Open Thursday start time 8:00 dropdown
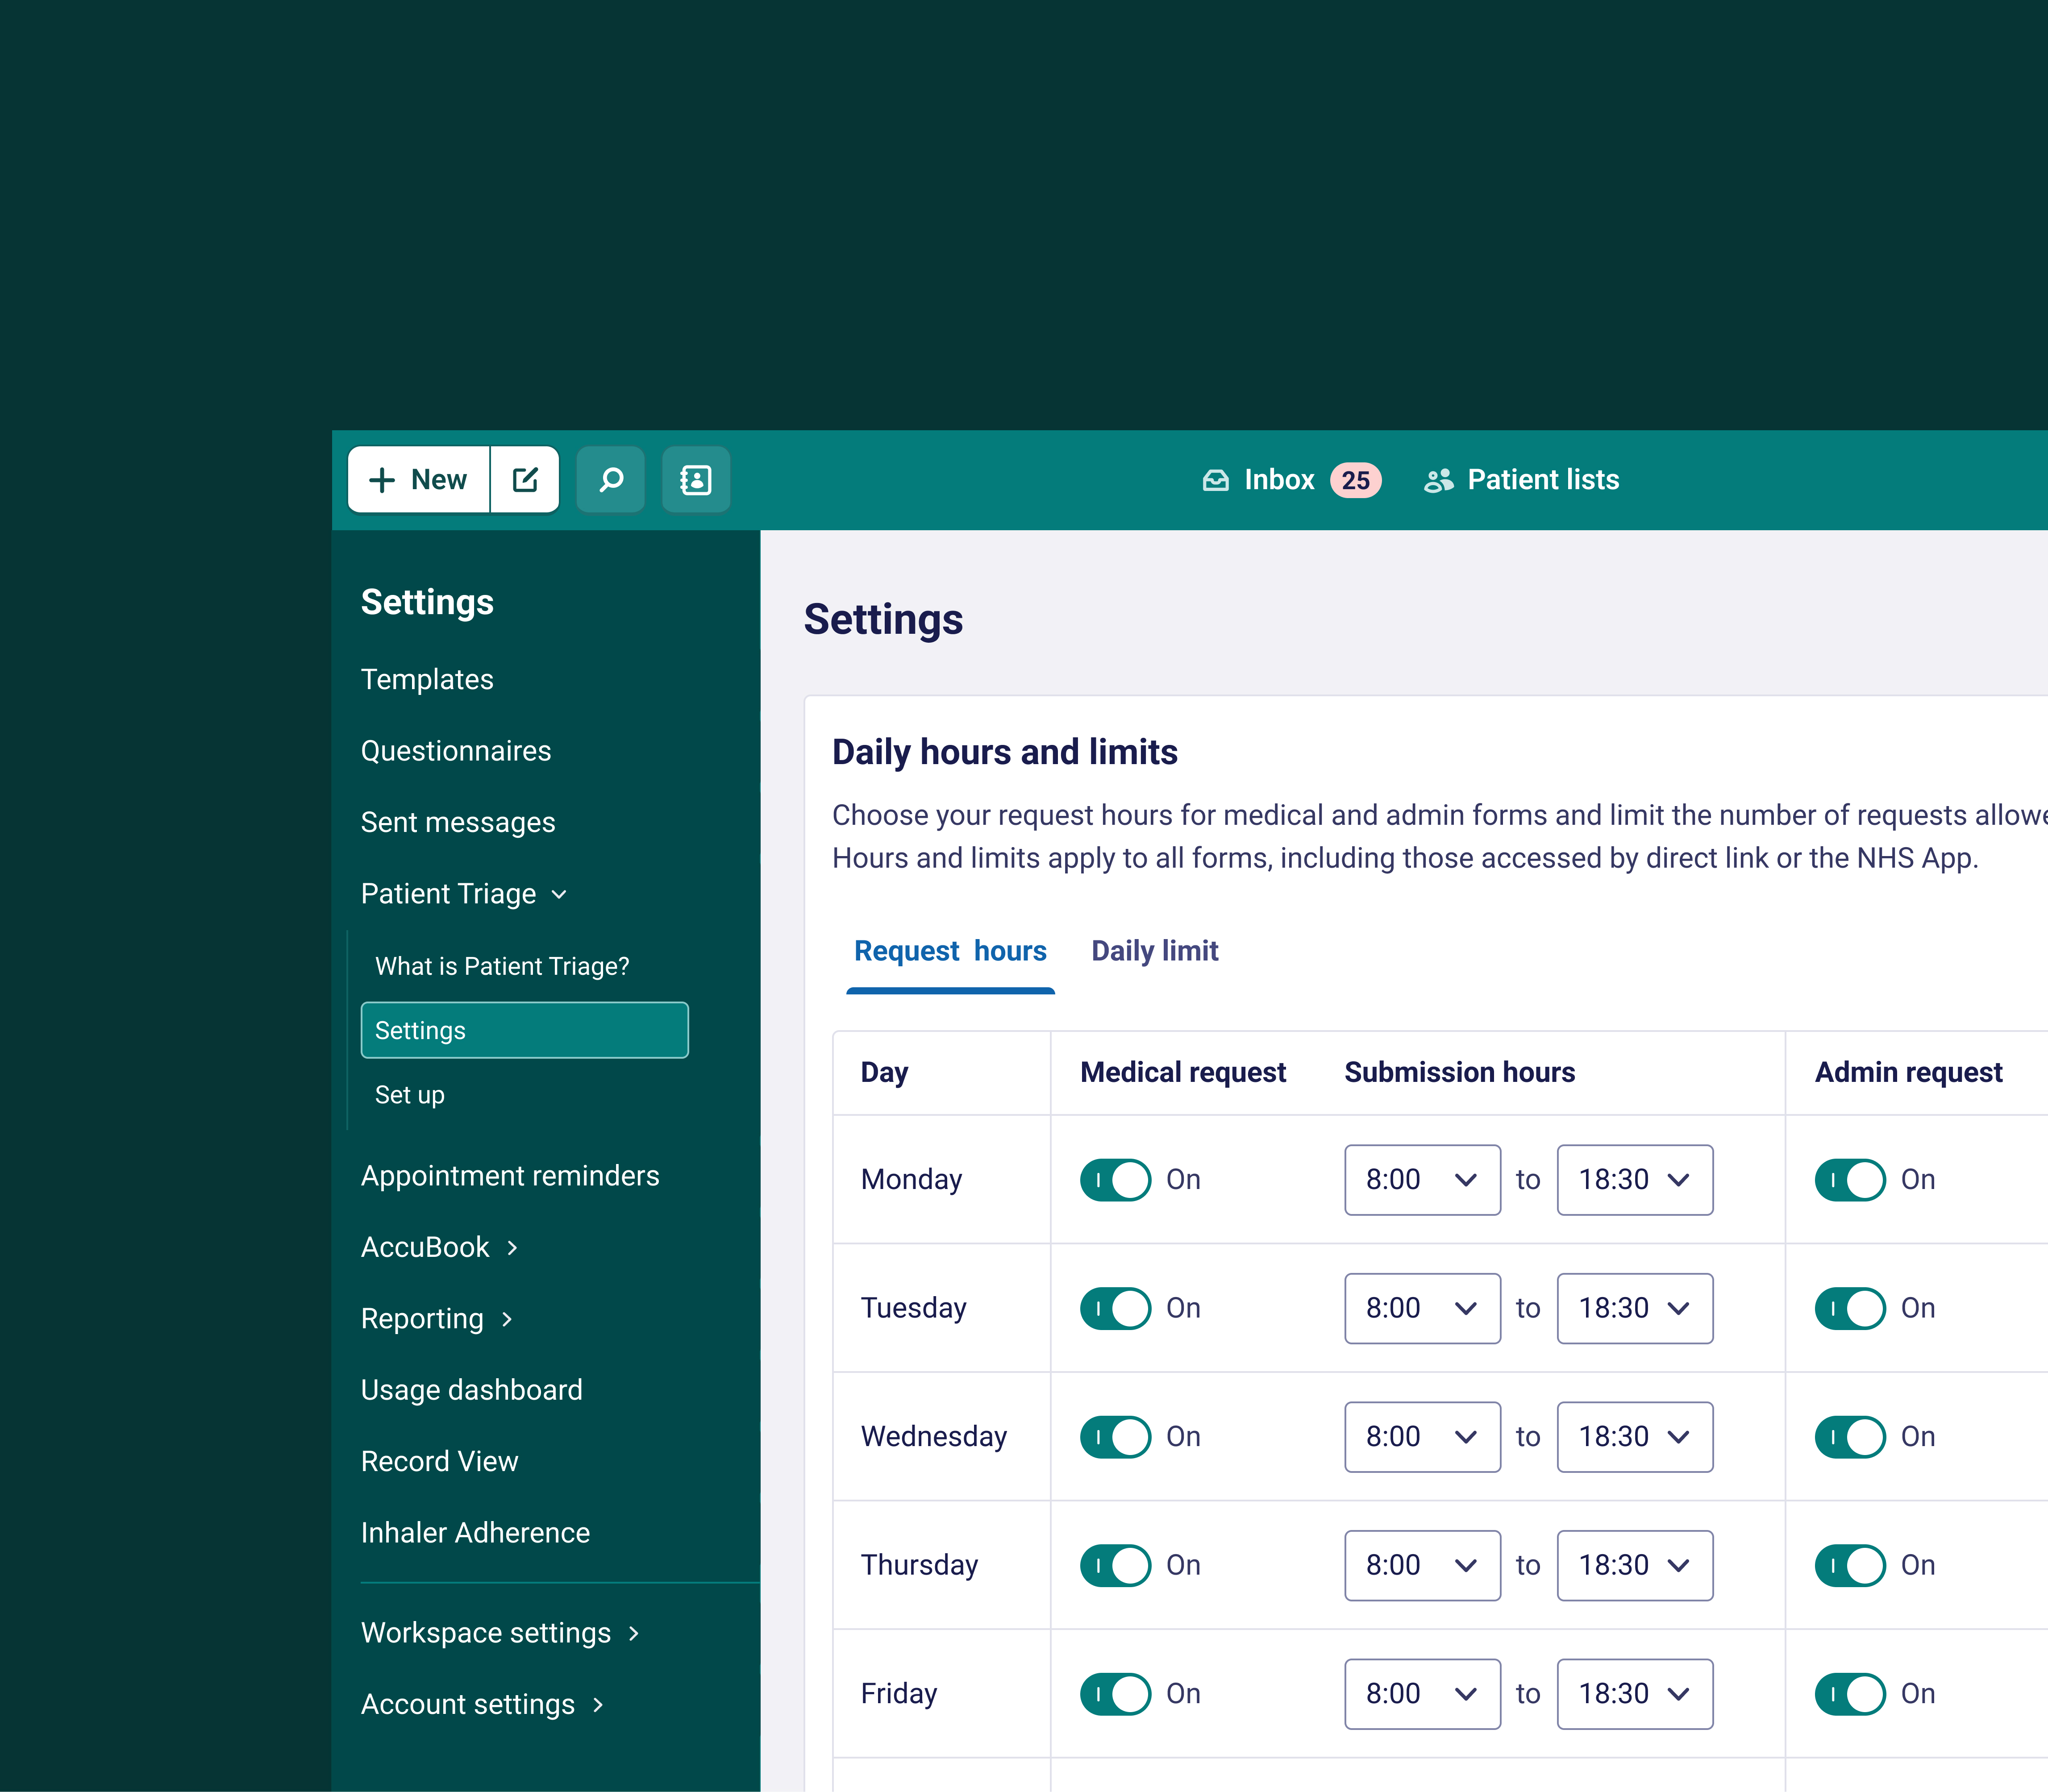 point(1422,1566)
